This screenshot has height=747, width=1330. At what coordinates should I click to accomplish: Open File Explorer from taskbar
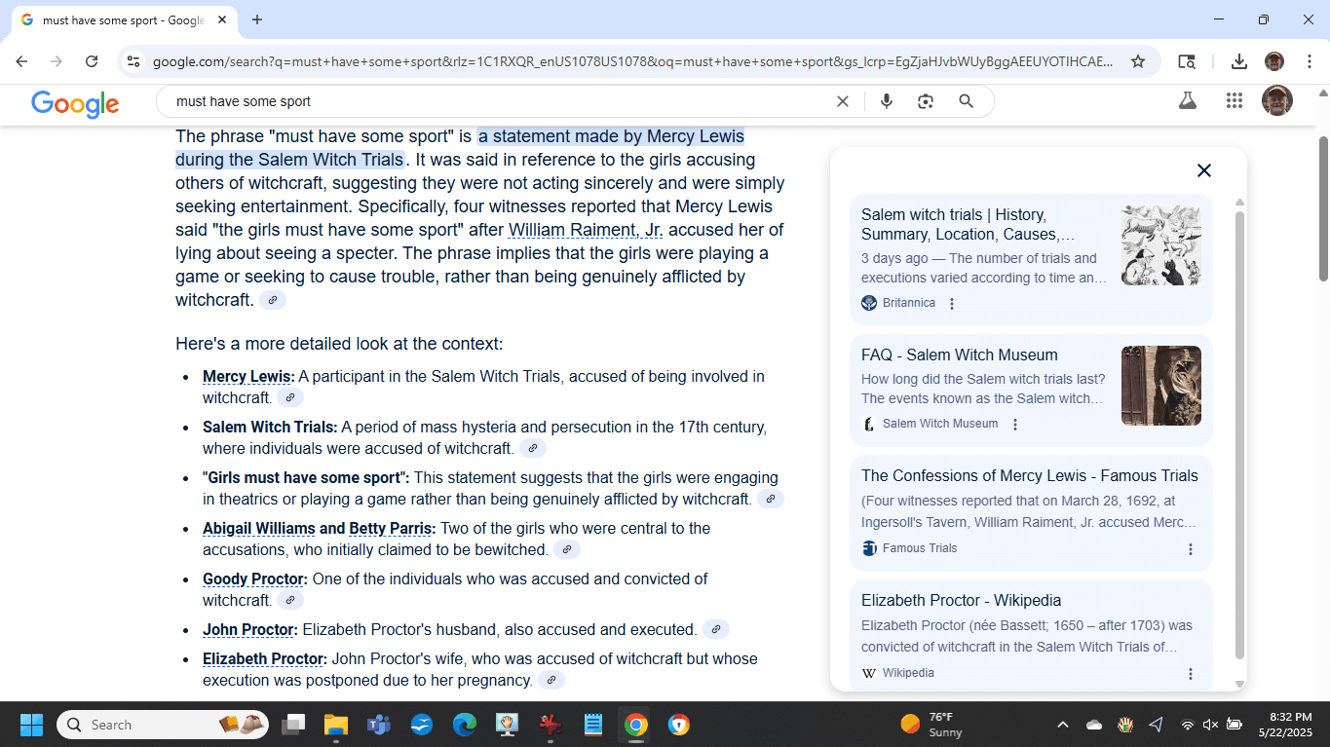click(336, 725)
